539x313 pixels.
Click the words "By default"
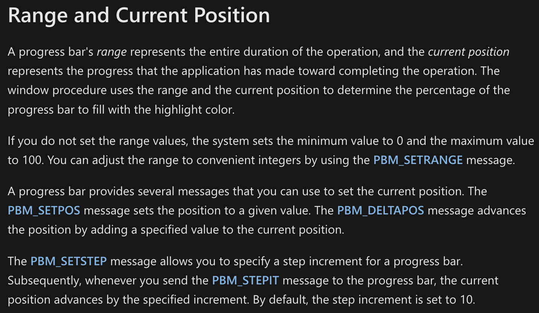point(276,300)
